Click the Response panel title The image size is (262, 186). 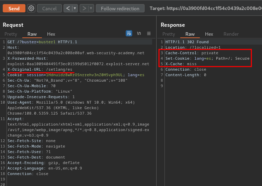(173, 25)
